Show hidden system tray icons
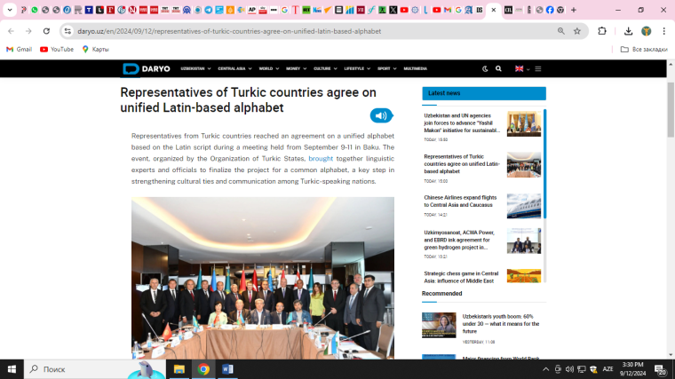 pyautogui.click(x=546, y=369)
